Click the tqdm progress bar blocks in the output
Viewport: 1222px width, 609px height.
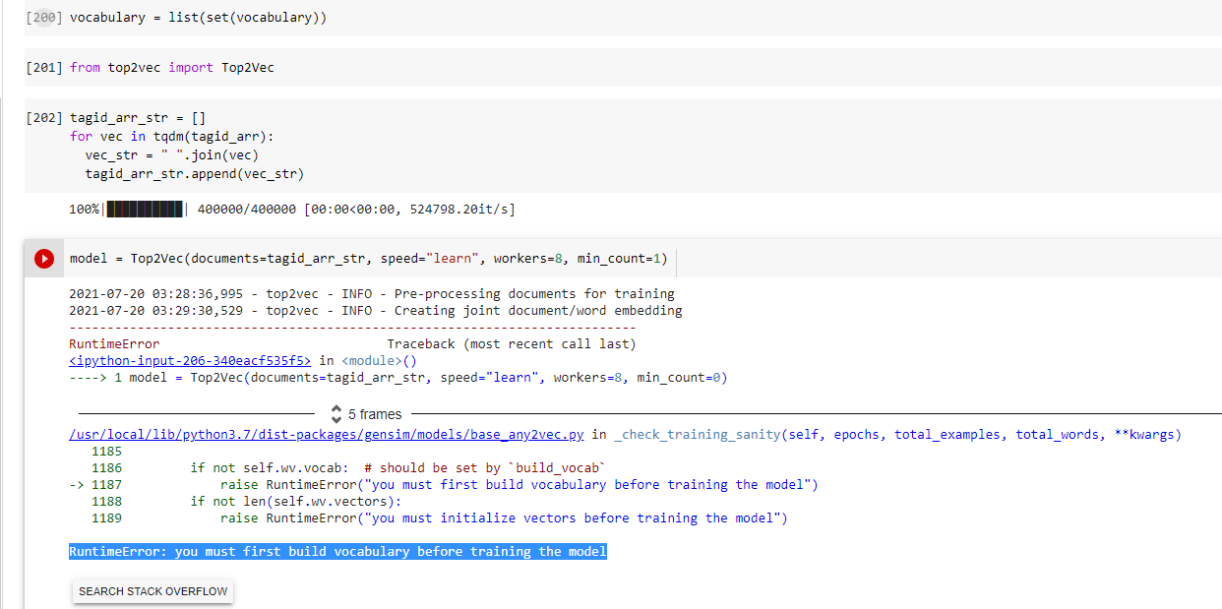pyautogui.click(x=144, y=209)
